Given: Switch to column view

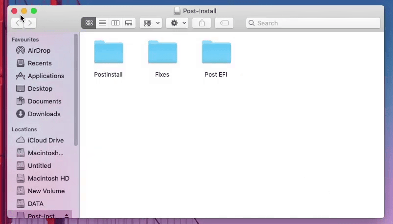Looking at the screenshot, I should point(116,23).
